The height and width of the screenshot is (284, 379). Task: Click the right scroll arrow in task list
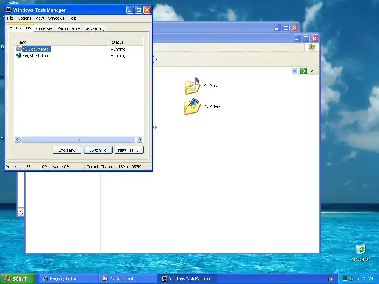click(x=140, y=139)
